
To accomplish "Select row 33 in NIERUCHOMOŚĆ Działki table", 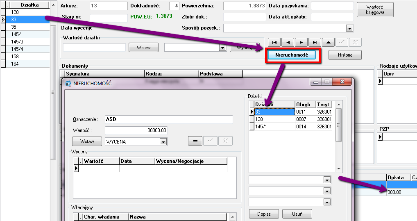I will tap(274, 112).
